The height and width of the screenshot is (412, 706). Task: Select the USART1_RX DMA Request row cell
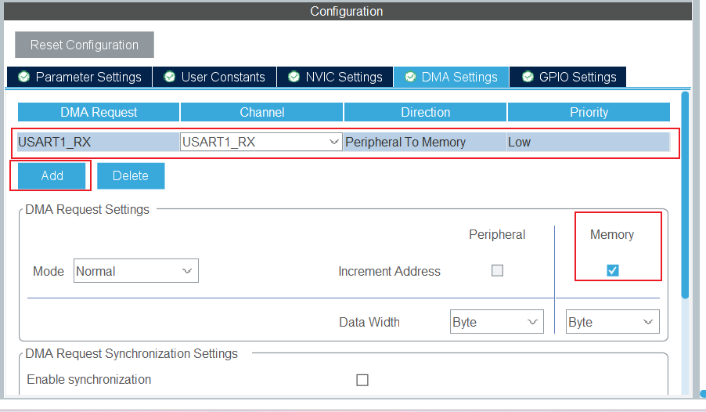[99, 142]
